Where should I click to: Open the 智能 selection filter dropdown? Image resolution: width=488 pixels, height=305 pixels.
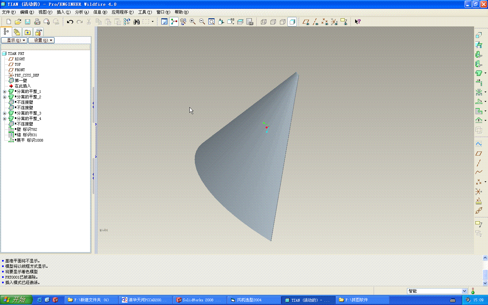464,291
